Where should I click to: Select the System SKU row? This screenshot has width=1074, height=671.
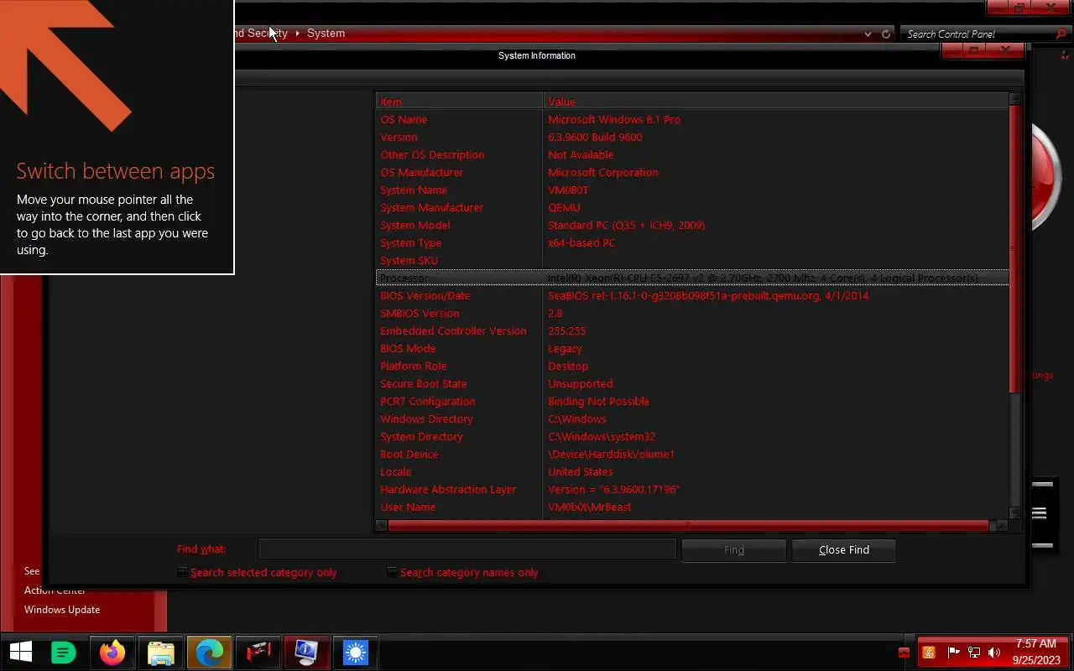coord(692,260)
